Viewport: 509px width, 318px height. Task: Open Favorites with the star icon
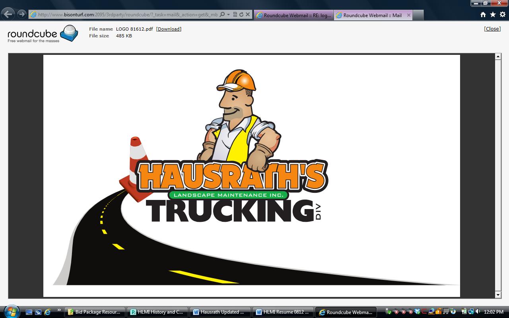coord(493,14)
